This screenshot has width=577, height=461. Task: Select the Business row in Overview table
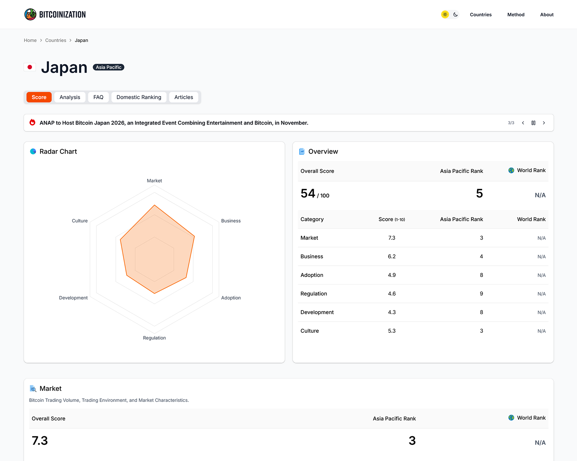(x=423, y=256)
